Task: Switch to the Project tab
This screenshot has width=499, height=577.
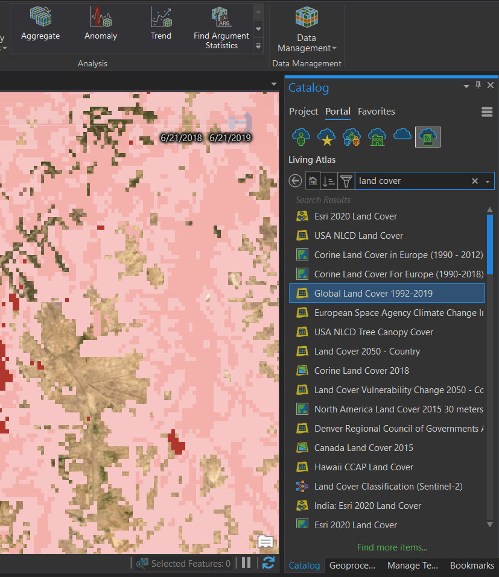Action: [x=304, y=112]
